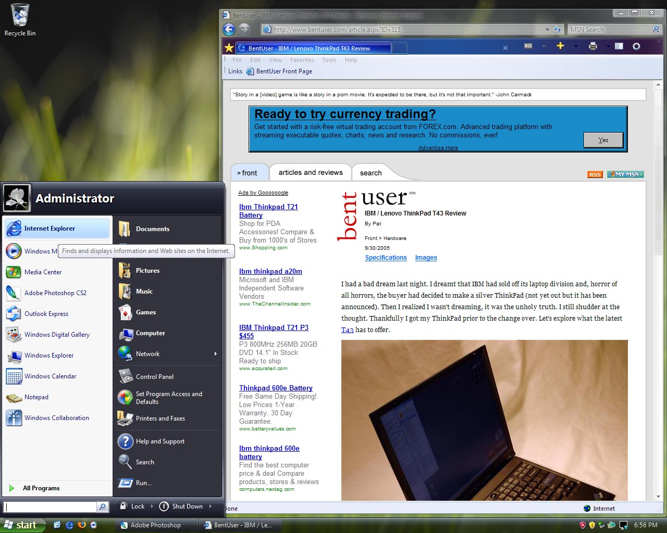
Task: Click the Favorites star in IE
Action: click(x=229, y=48)
